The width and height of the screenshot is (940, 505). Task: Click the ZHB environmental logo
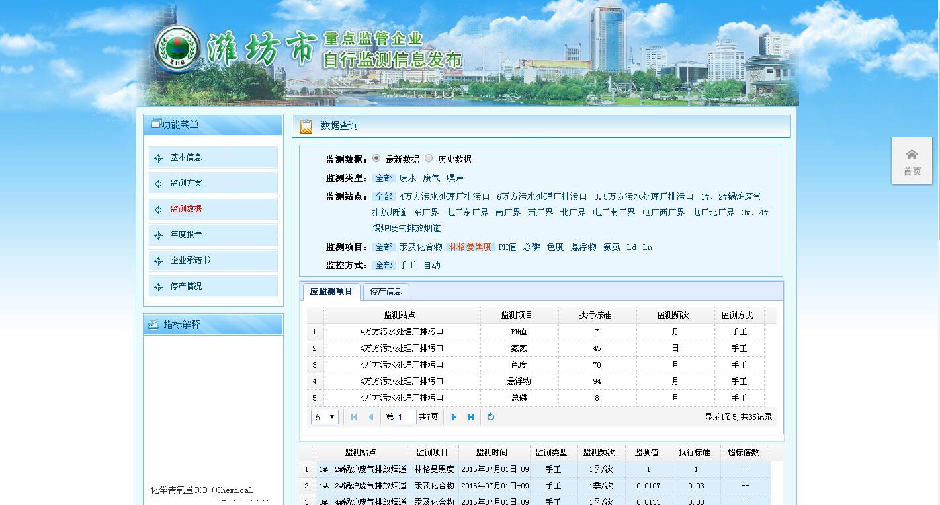point(177,49)
